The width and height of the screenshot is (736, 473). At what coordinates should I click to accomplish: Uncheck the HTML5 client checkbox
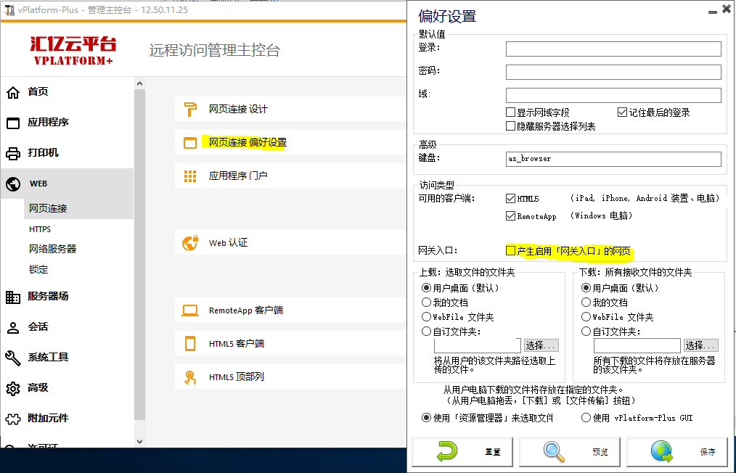pyautogui.click(x=511, y=198)
